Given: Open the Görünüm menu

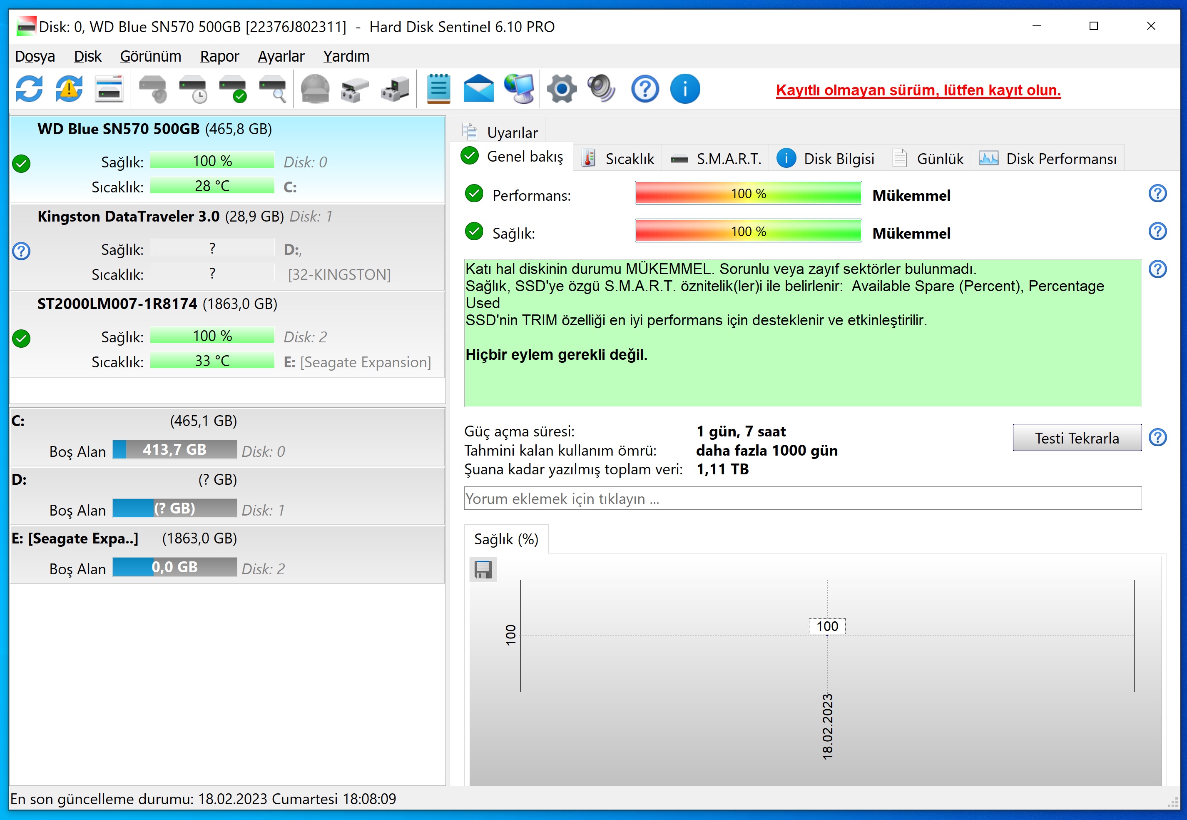Looking at the screenshot, I should pyautogui.click(x=150, y=56).
